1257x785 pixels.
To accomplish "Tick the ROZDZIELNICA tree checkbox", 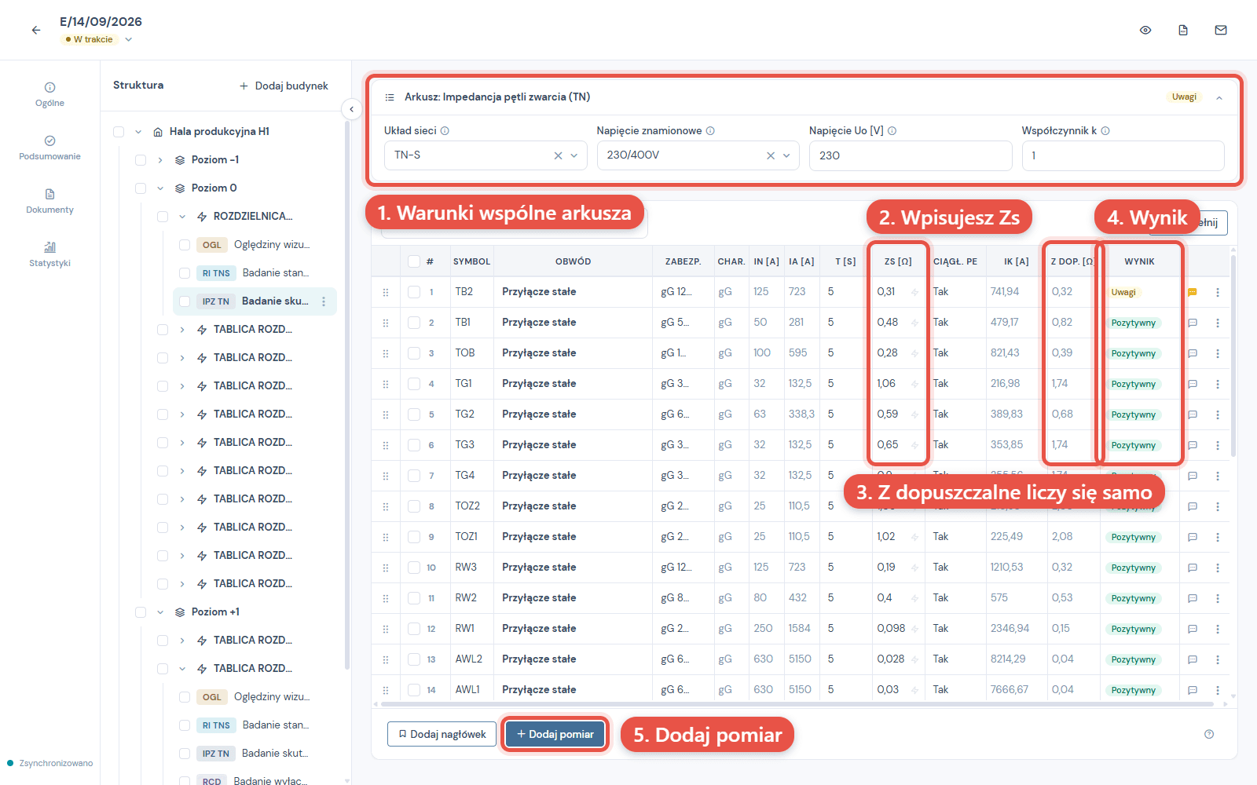I will point(163,217).
